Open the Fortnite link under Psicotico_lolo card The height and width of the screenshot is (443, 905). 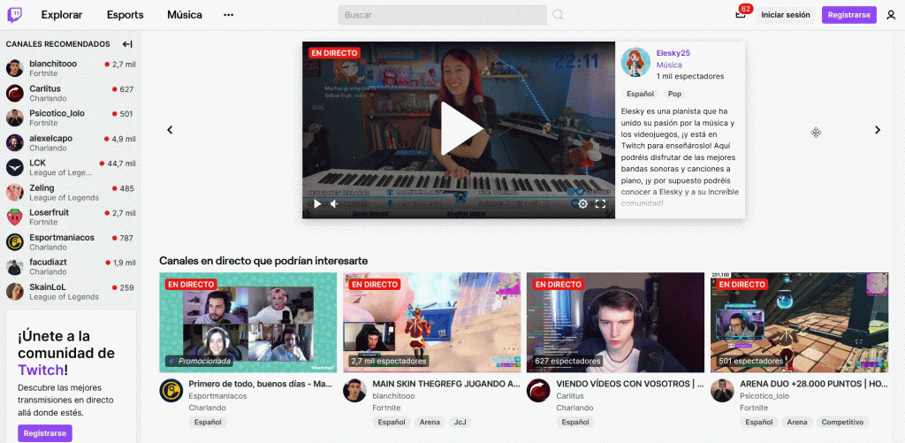754,408
